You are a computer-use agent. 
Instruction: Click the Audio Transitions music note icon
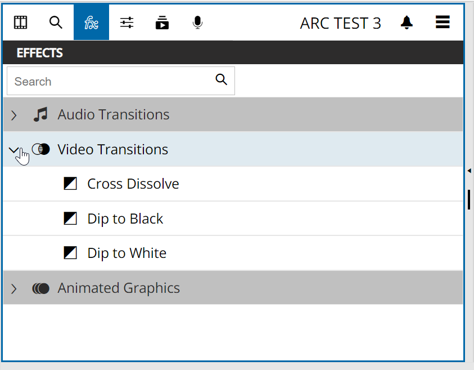tap(40, 115)
